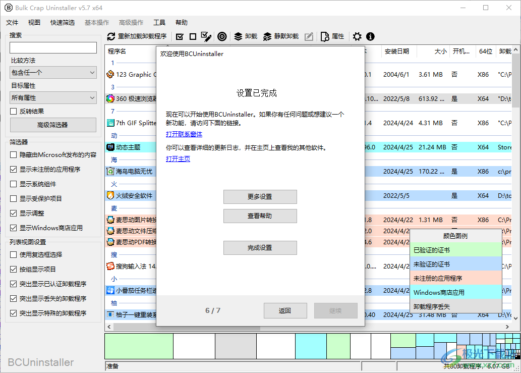Click 高级筛选器 button
This screenshot has width=521, height=373.
click(52, 125)
